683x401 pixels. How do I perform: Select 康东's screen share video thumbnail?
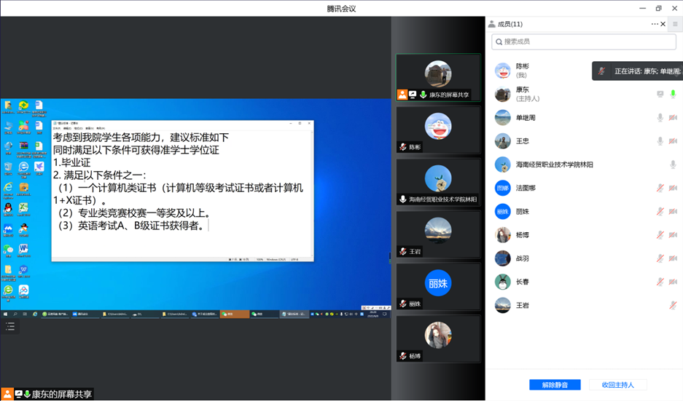438,77
